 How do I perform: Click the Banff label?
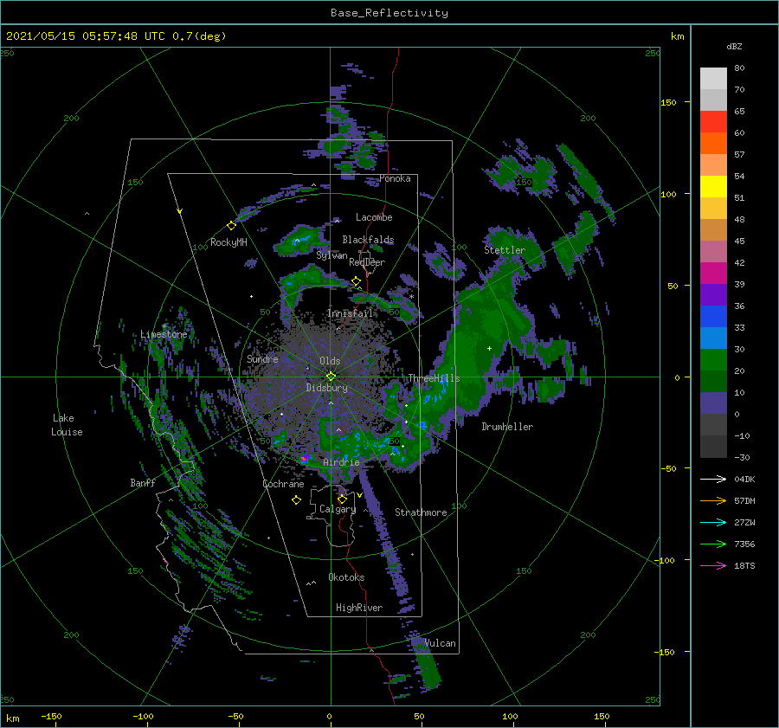pos(143,483)
